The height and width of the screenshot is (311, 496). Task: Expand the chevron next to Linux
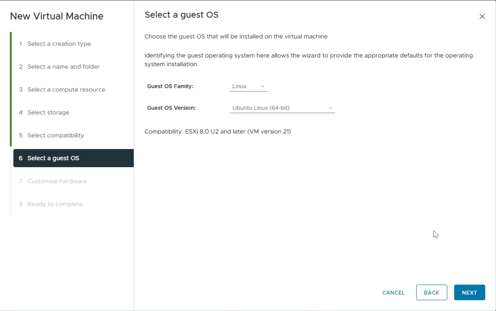click(263, 86)
